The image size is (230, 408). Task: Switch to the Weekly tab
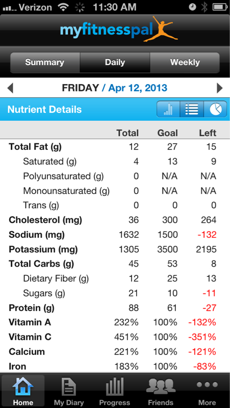coord(185,62)
